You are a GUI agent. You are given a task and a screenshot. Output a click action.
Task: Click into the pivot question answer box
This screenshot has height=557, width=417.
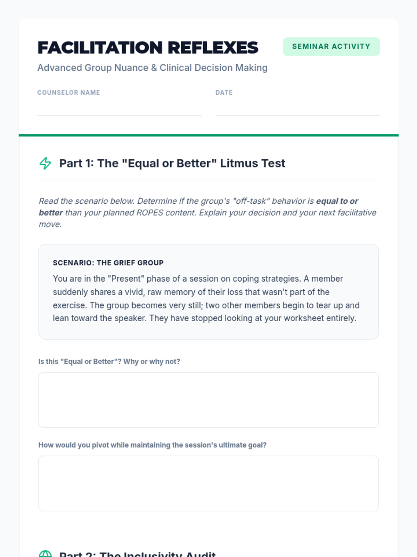tap(208, 483)
